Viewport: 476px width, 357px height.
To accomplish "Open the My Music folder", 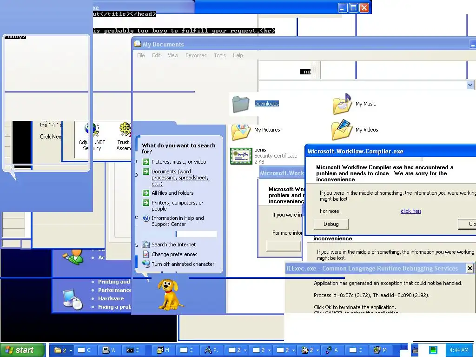I will (x=354, y=104).
